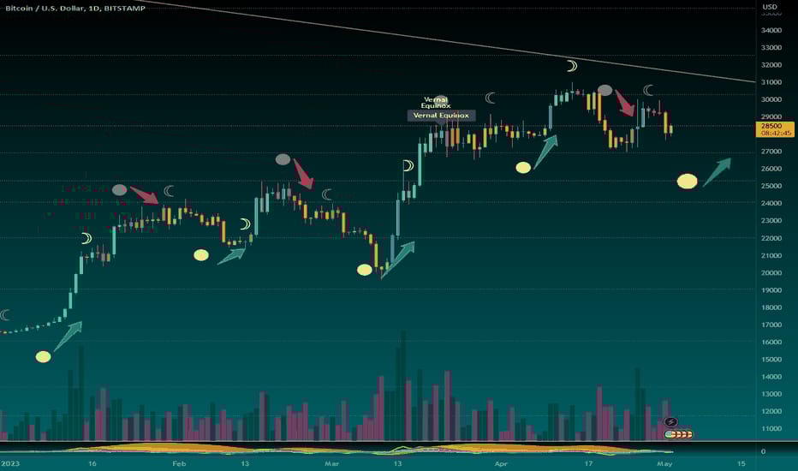Click the Apr label on the time axis
This screenshot has height=471, width=798.
(x=501, y=463)
